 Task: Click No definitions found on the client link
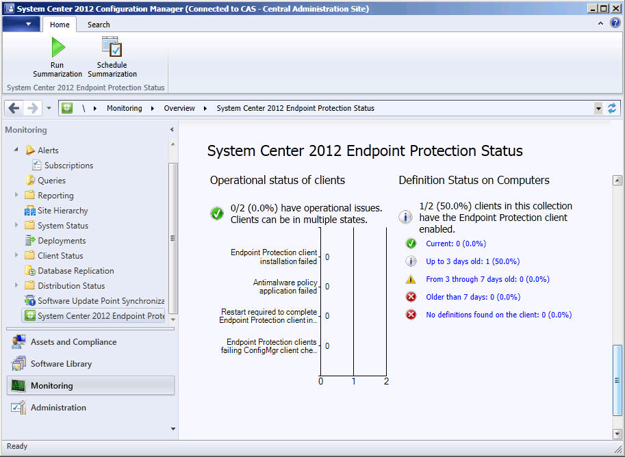(x=498, y=315)
